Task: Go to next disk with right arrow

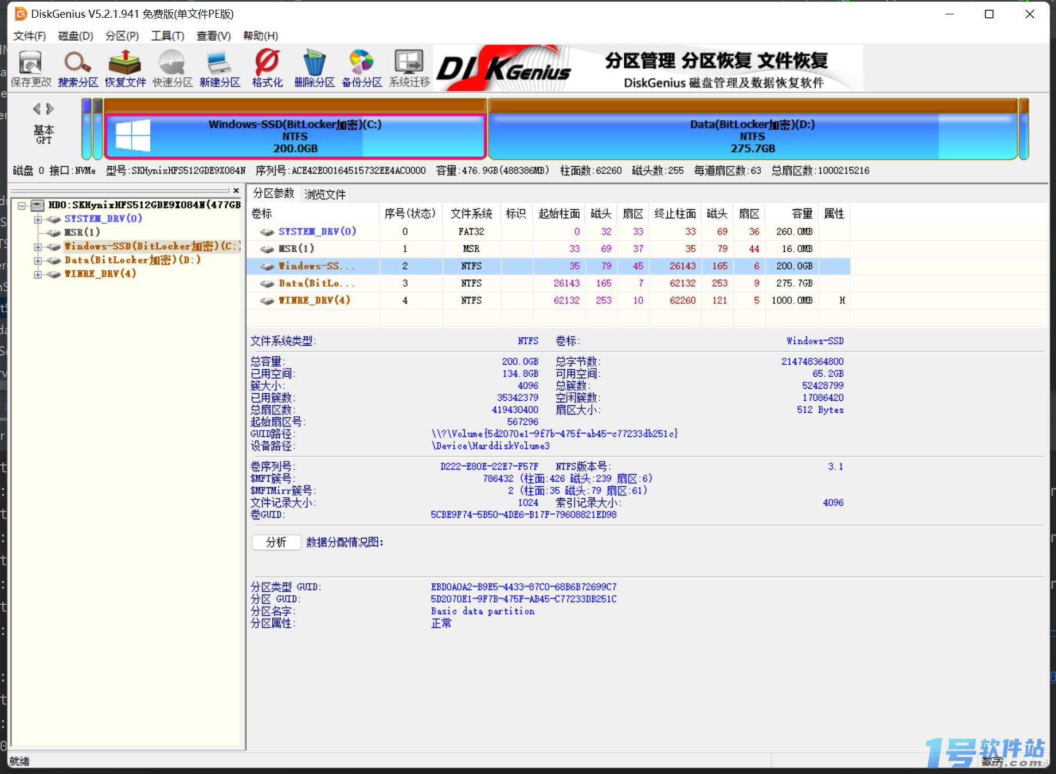Action: pos(50,108)
